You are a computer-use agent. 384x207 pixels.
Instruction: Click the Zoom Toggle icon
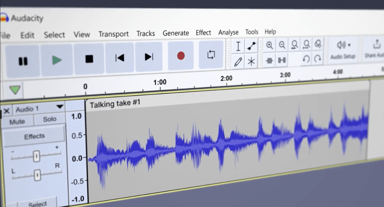click(318, 44)
